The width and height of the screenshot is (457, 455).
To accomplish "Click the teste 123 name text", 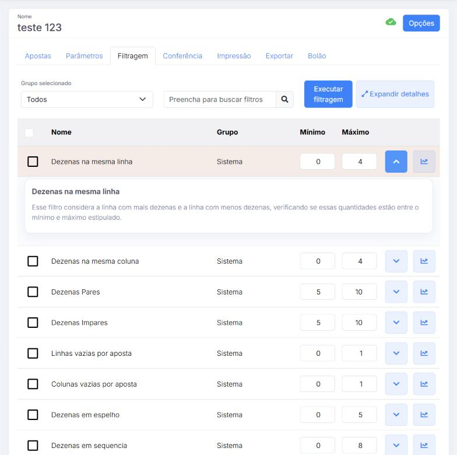I will click(40, 27).
